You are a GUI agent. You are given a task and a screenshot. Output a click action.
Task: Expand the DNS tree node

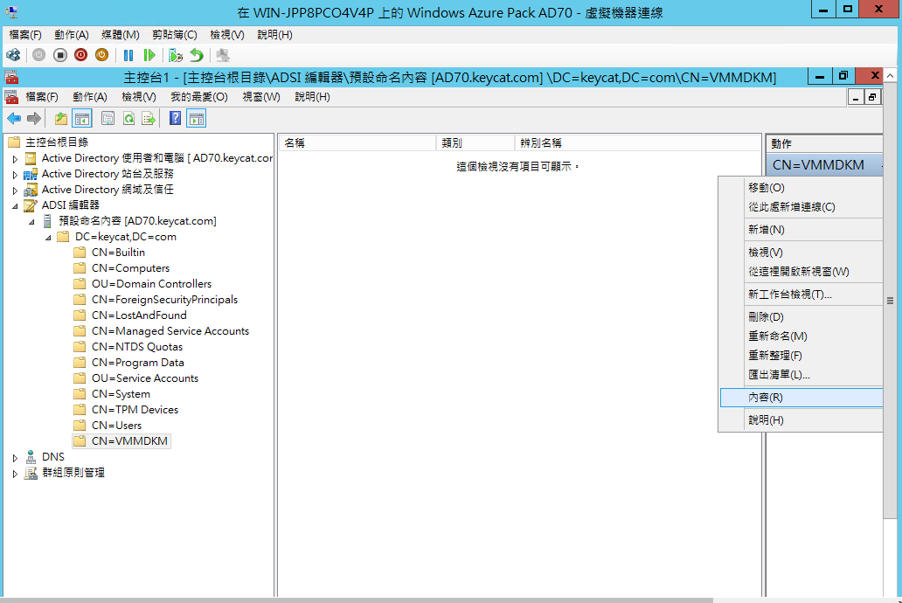(x=15, y=458)
